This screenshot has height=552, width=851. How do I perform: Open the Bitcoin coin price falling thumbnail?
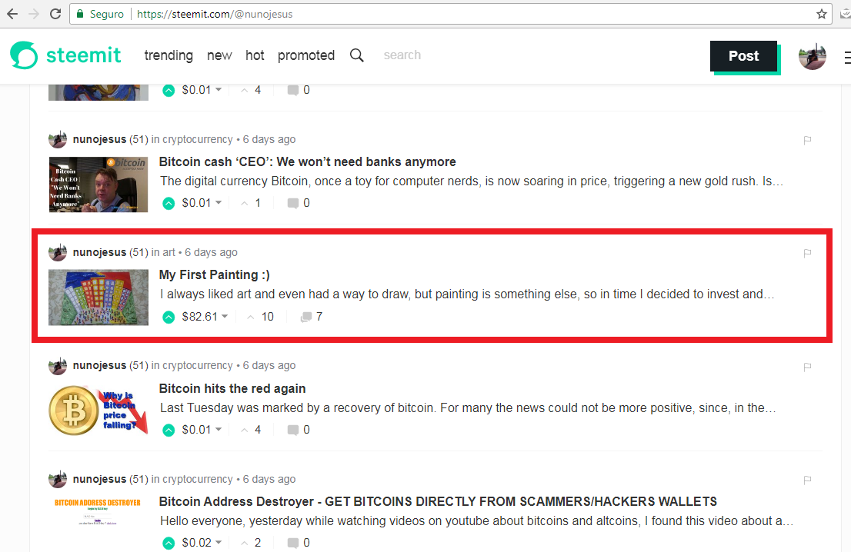pos(98,411)
